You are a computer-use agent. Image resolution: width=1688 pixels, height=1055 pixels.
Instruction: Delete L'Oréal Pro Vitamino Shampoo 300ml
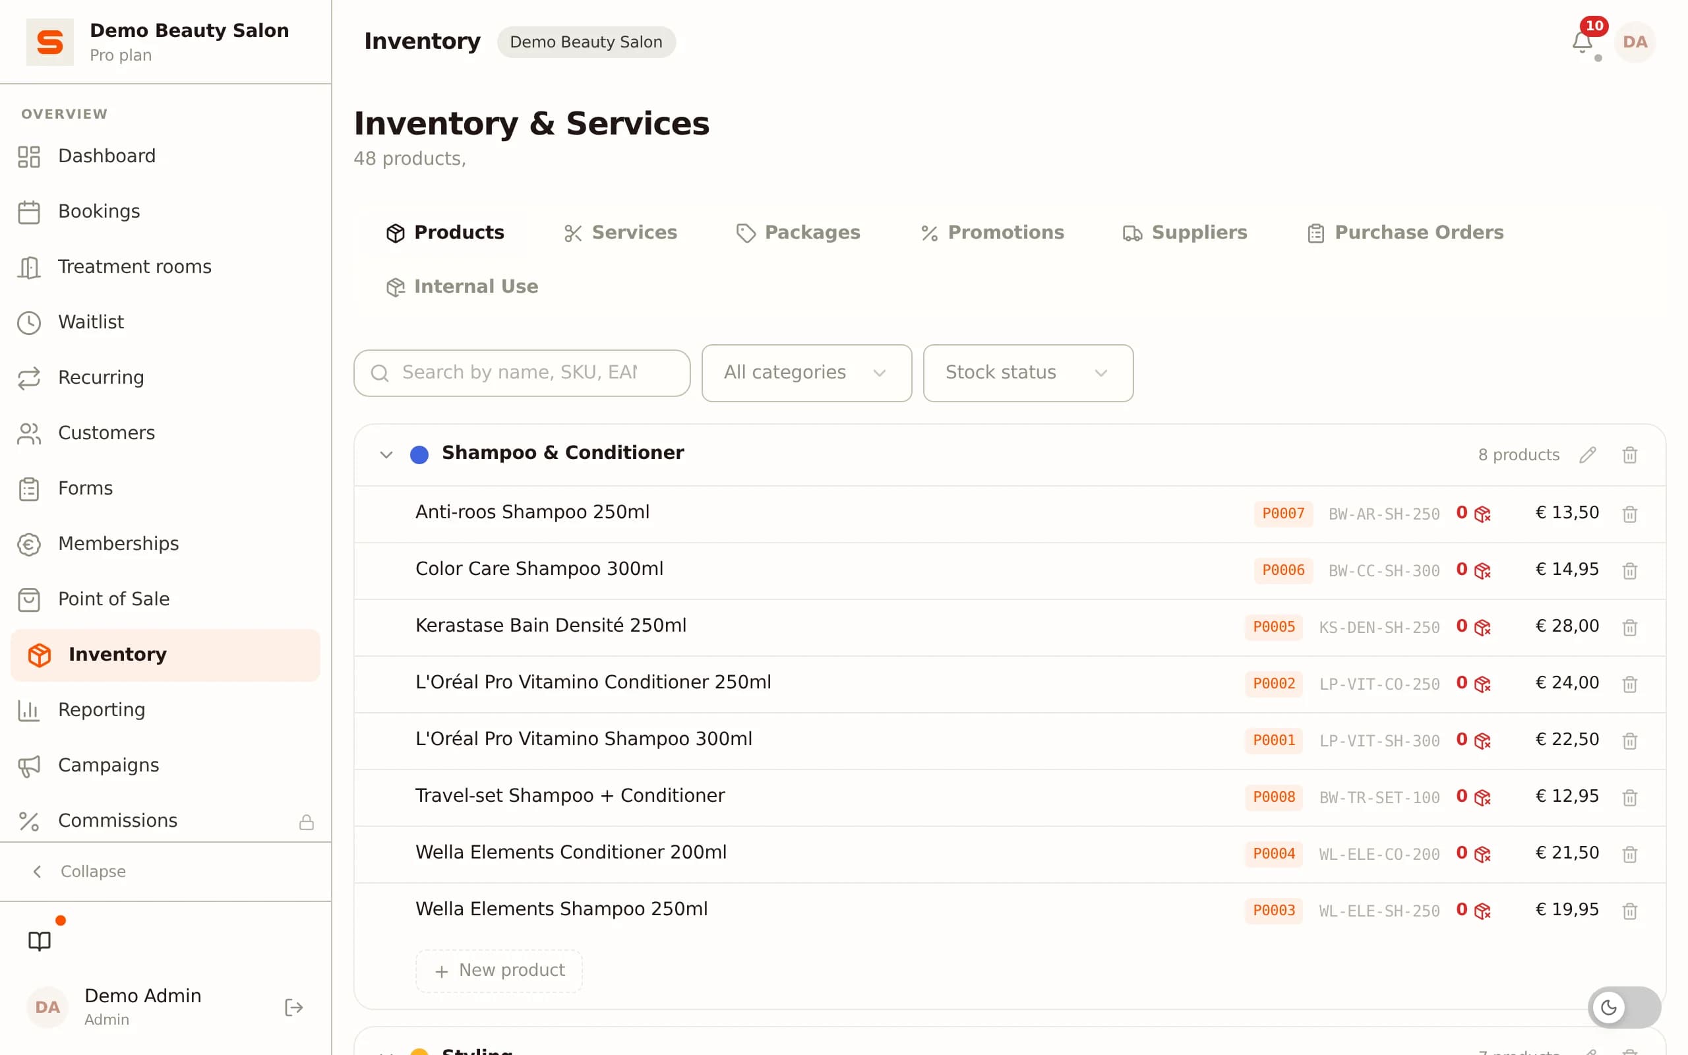(x=1629, y=740)
